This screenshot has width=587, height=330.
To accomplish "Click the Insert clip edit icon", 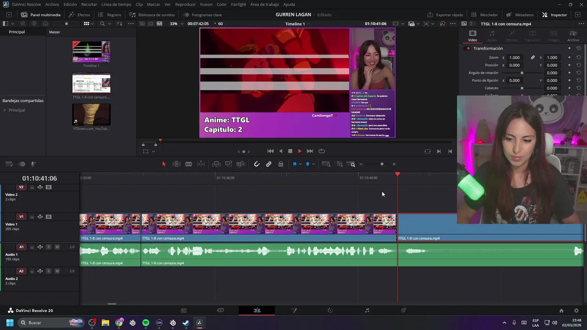I will (216, 164).
